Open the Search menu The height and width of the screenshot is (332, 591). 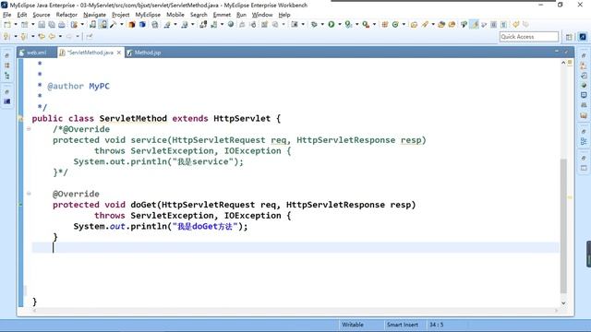(199, 15)
